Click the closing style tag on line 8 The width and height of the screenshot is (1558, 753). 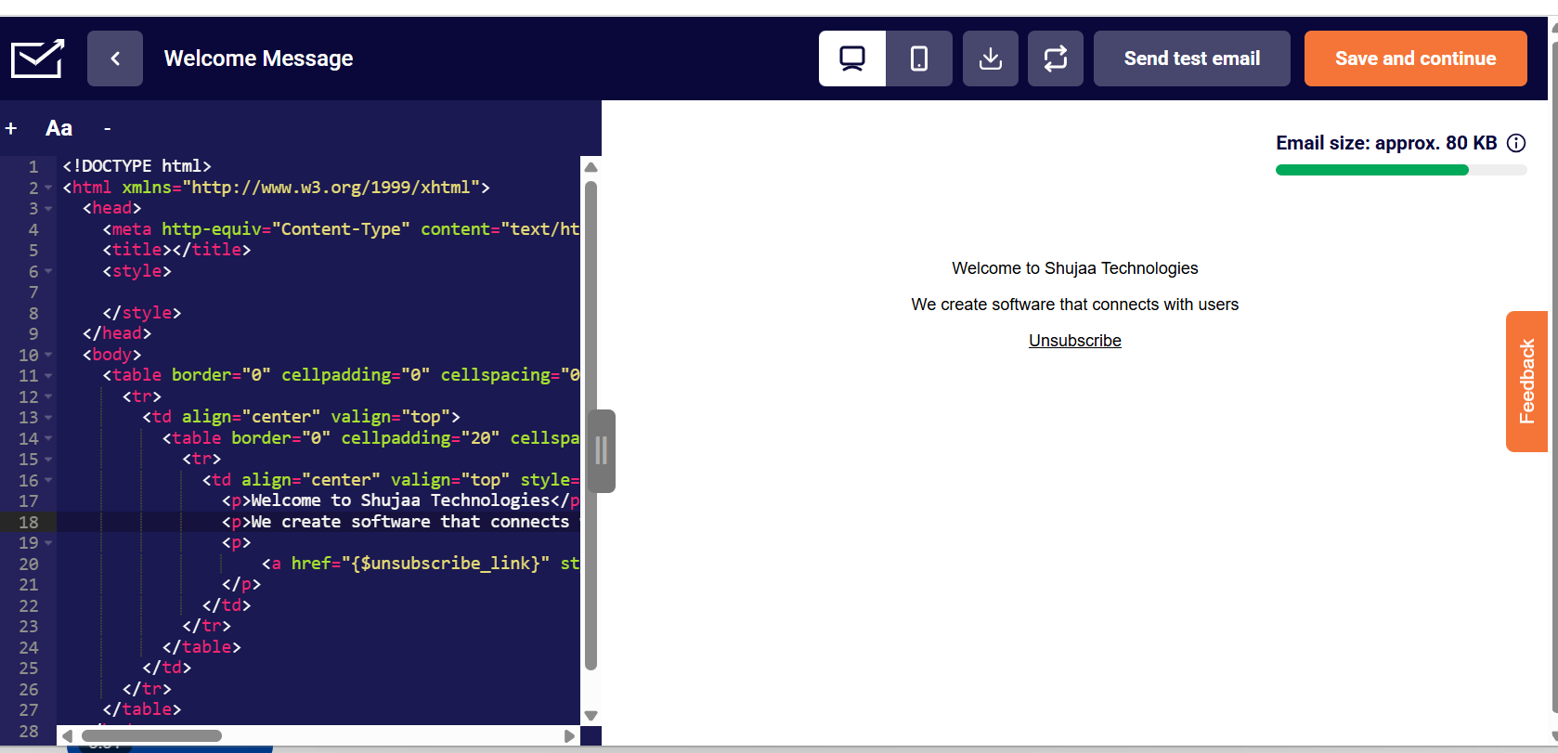click(x=142, y=313)
